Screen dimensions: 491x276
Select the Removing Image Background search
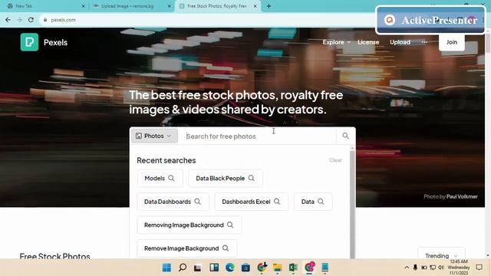tap(189, 225)
